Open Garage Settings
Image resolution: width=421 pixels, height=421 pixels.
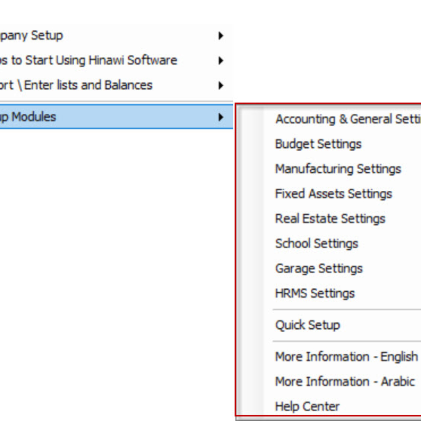319,269
